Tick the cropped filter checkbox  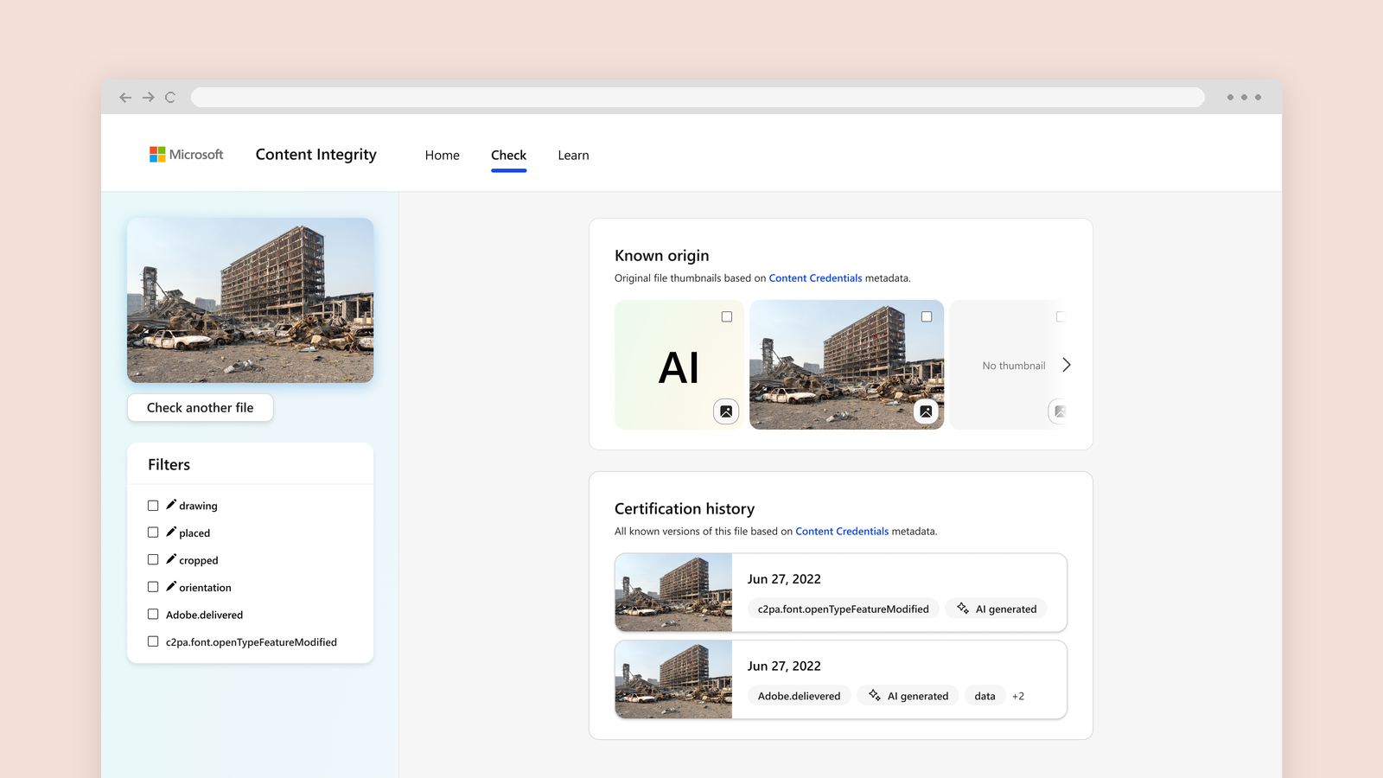click(x=153, y=560)
